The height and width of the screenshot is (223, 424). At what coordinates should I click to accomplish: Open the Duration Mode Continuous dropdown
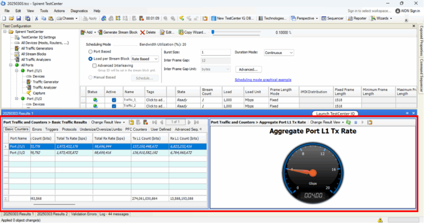tap(279, 53)
